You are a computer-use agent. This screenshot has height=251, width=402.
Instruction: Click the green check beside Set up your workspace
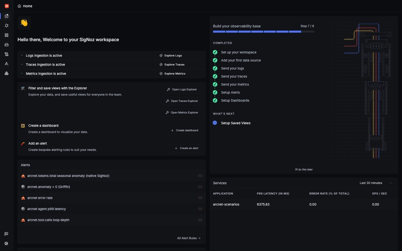point(215,52)
